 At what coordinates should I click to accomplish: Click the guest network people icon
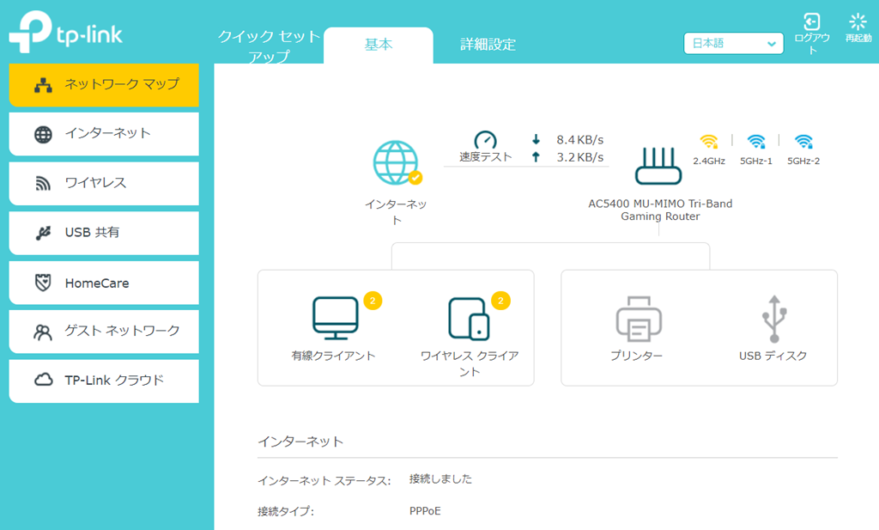[43, 332]
